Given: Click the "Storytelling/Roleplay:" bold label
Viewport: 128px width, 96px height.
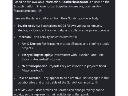Looking at the screenshot, I should (x=38, y=55).
